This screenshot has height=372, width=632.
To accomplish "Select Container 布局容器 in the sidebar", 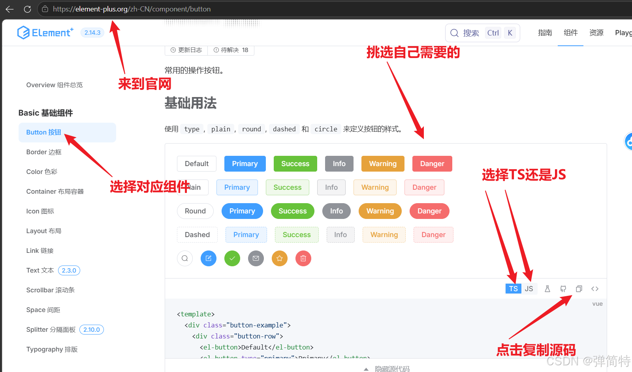I will tap(55, 191).
